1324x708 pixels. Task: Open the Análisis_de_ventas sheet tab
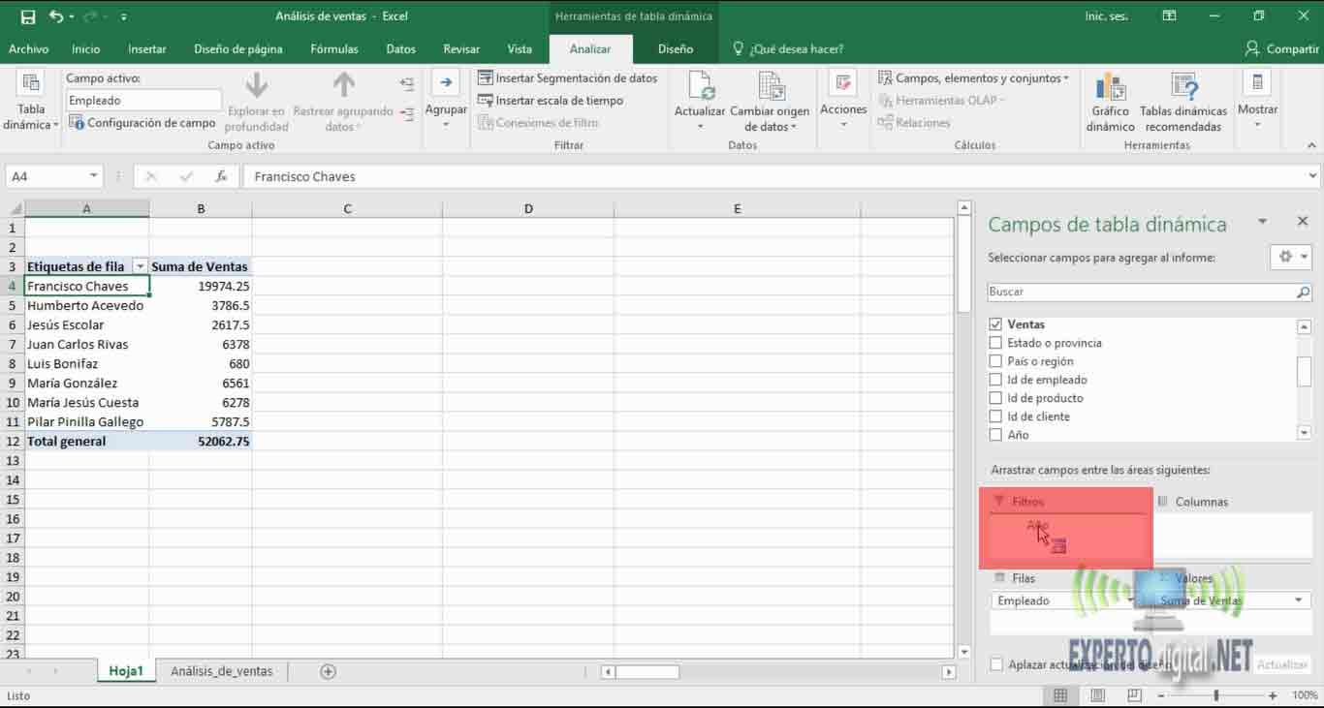coord(221,671)
